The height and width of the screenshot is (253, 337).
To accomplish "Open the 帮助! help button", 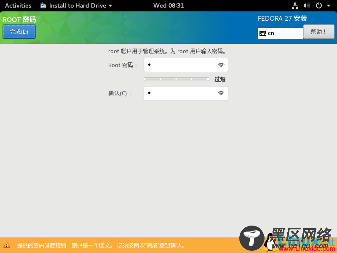I will [319, 32].
